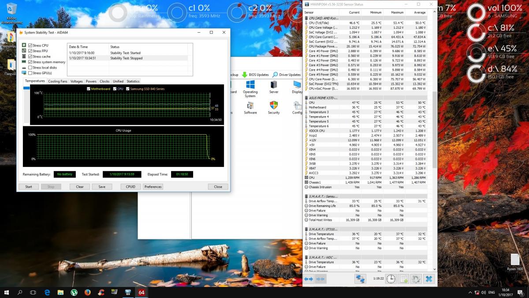
Task: Select the Total Host Writes sensor row
Action: click(x=365, y=220)
